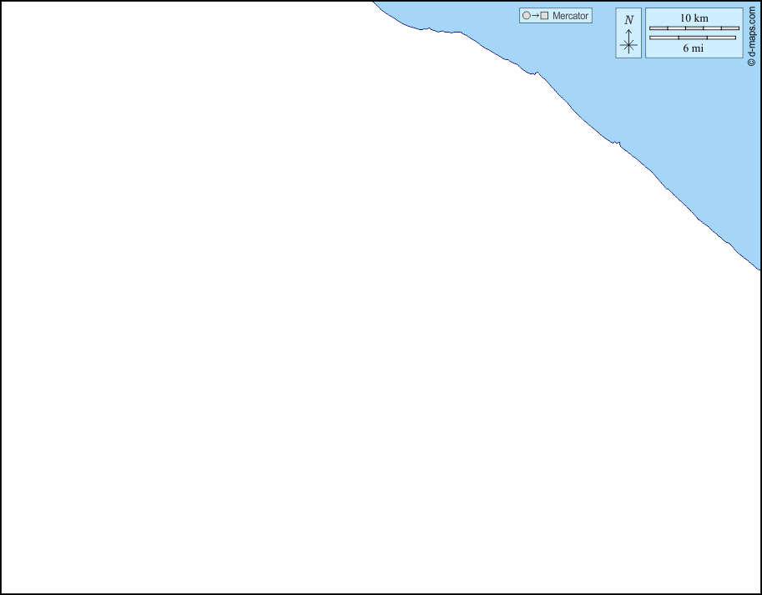Click the kilometer scale bar
The image size is (762, 595).
pyautogui.click(x=694, y=28)
